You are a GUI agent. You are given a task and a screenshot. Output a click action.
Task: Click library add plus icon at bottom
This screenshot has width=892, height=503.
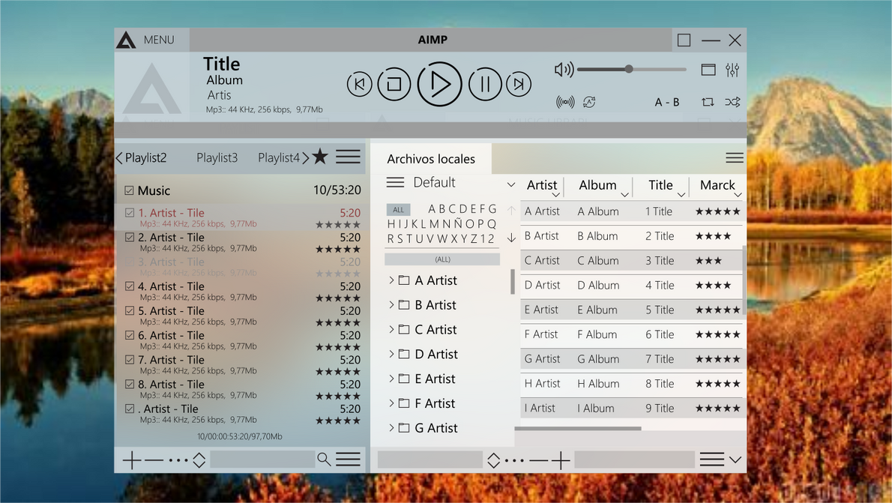561,460
